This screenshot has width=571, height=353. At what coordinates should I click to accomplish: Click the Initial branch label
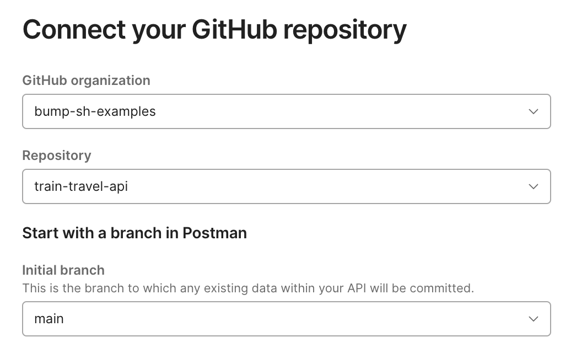[63, 270]
